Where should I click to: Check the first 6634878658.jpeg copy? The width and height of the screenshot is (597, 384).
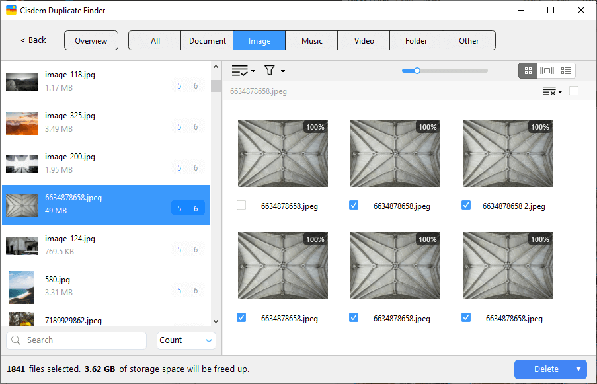tap(241, 206)
